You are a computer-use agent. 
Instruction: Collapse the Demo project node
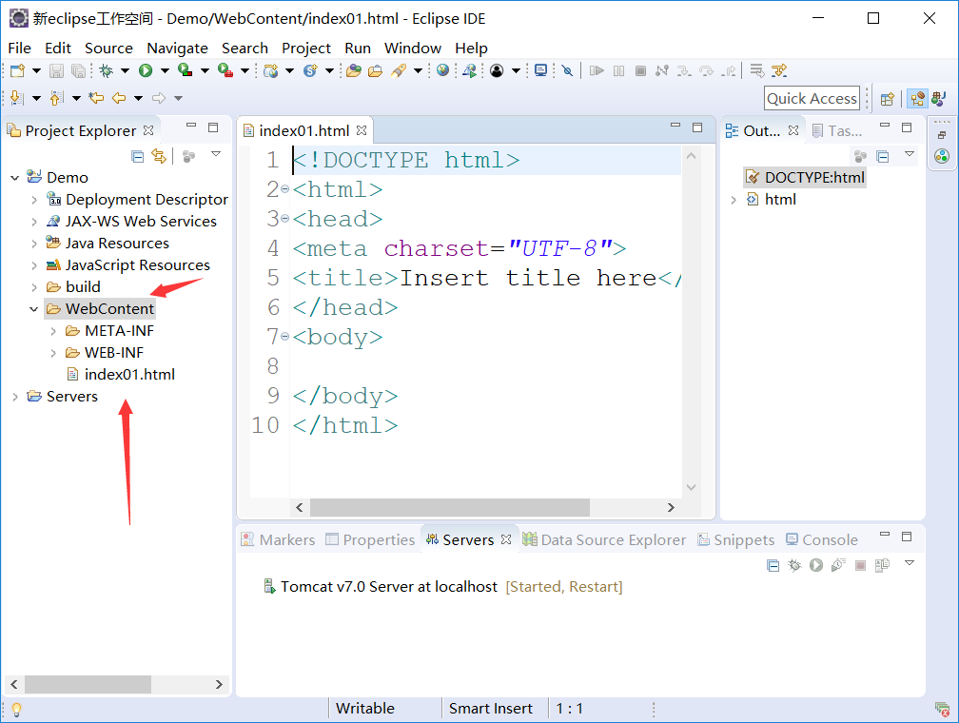tap(15, 178)
